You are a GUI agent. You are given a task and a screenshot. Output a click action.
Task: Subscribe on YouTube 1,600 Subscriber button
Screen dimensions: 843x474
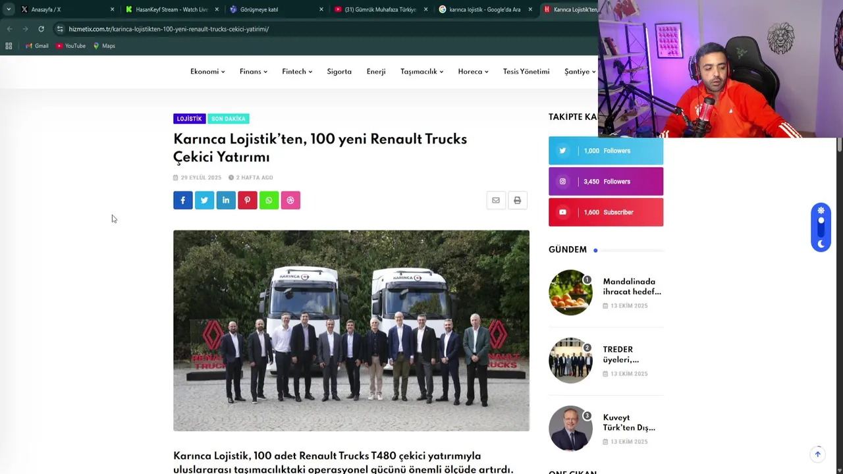point(606,213)
